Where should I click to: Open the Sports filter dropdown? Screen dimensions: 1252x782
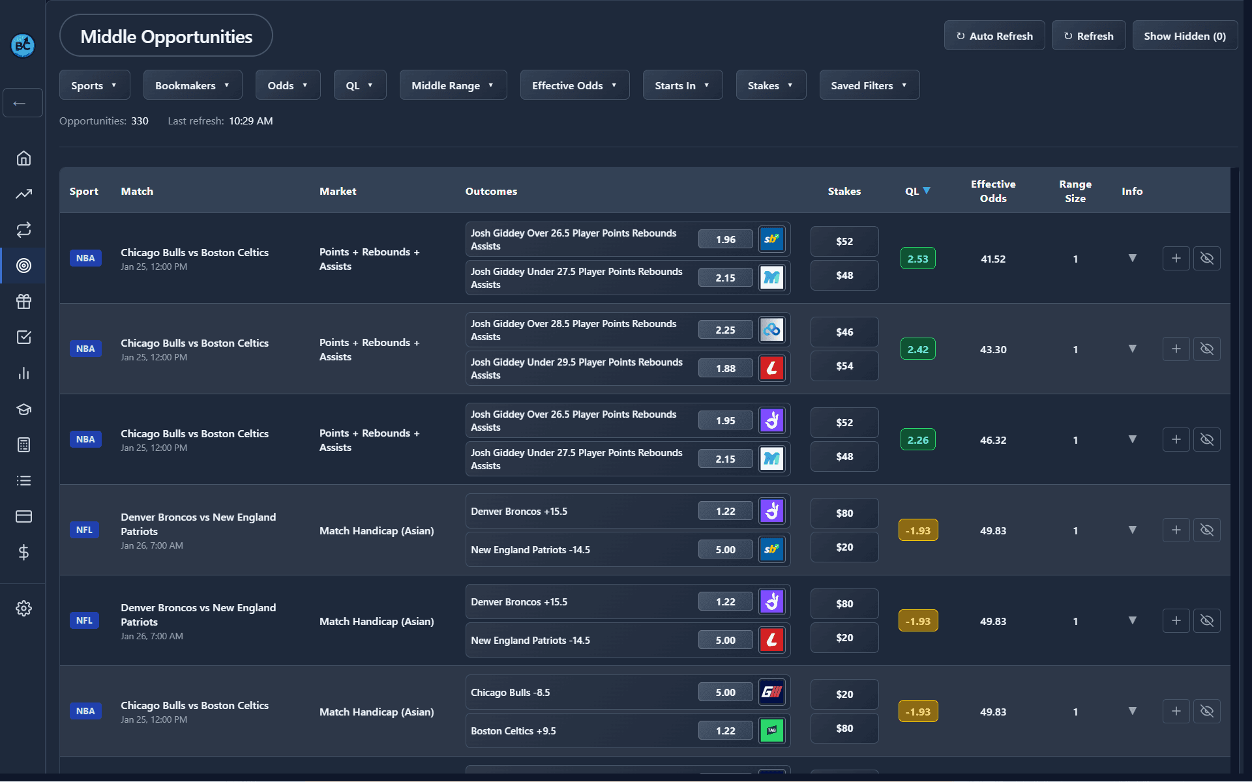[94, 85]
